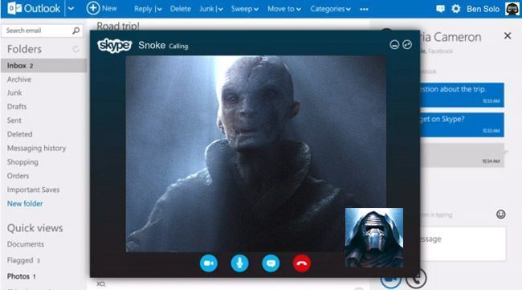Open the Move to dropdown
The width and height of the screenshot is (522, 290).
pyautogui.click(x=284, y=9)
